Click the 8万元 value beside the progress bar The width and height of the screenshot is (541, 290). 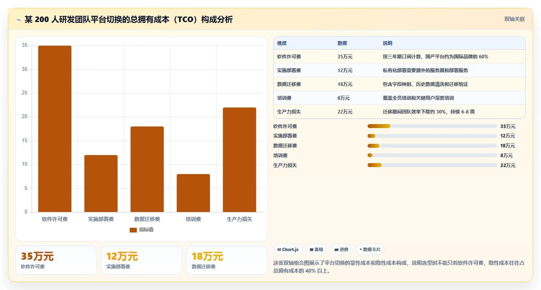pyautogui.click(x=507, y=156)
